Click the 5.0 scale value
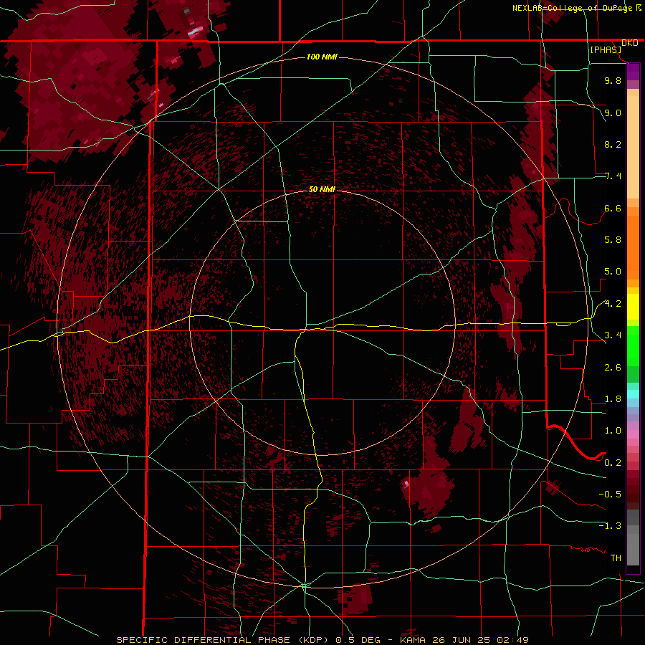Image resolution: width=645 pixels, height=645 pixels. [x=613, y=272]
